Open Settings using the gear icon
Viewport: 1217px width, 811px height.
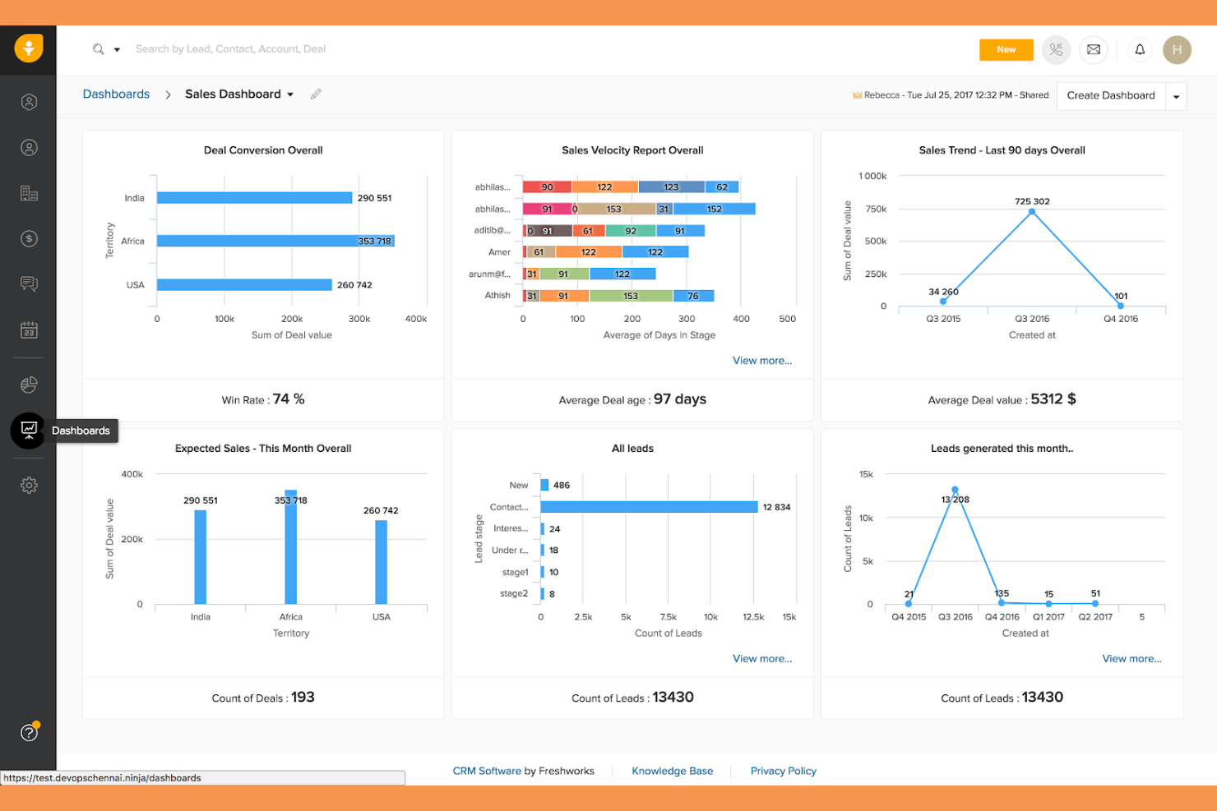(x=29, y=485)
